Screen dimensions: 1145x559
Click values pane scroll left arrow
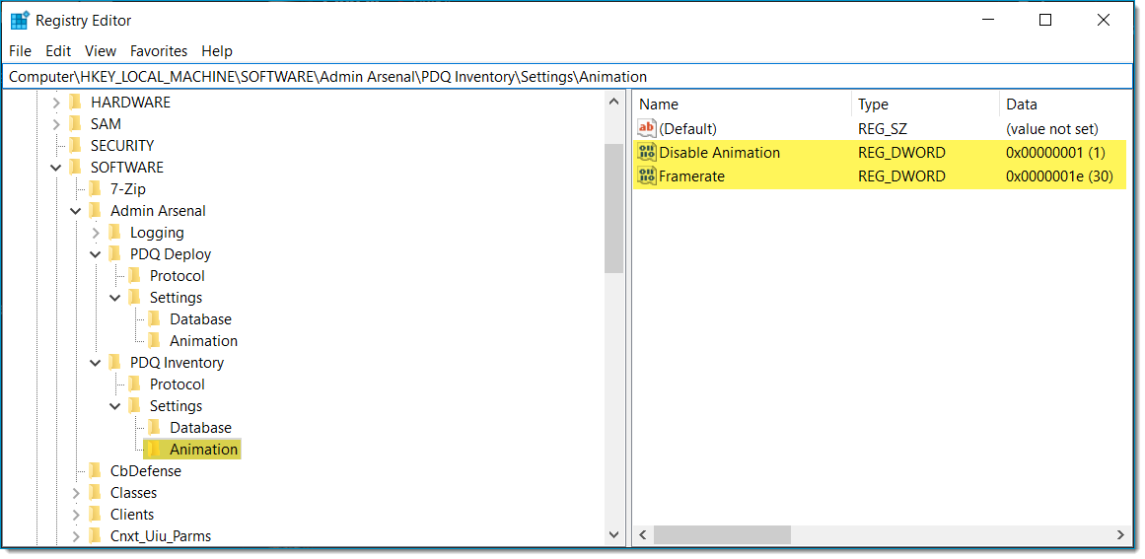(643, 535)
